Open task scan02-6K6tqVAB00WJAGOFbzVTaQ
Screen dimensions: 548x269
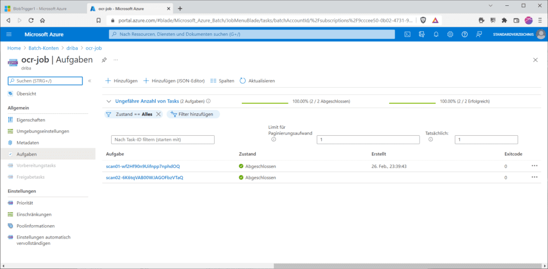144,178
